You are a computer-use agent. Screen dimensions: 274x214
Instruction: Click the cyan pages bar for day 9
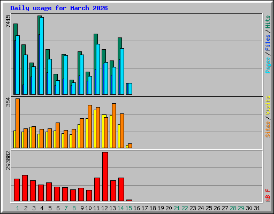[x=82, y=74]
